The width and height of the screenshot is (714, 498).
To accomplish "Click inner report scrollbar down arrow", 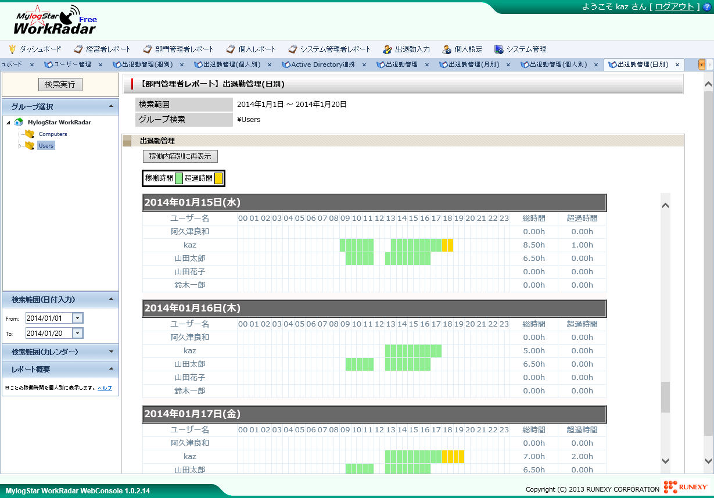I will click(x=666, y=461).
